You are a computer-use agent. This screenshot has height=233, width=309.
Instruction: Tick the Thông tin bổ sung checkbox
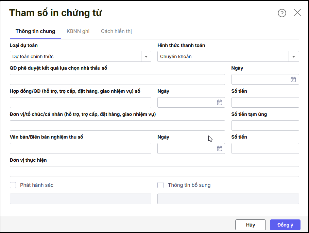tap(160, 185)
